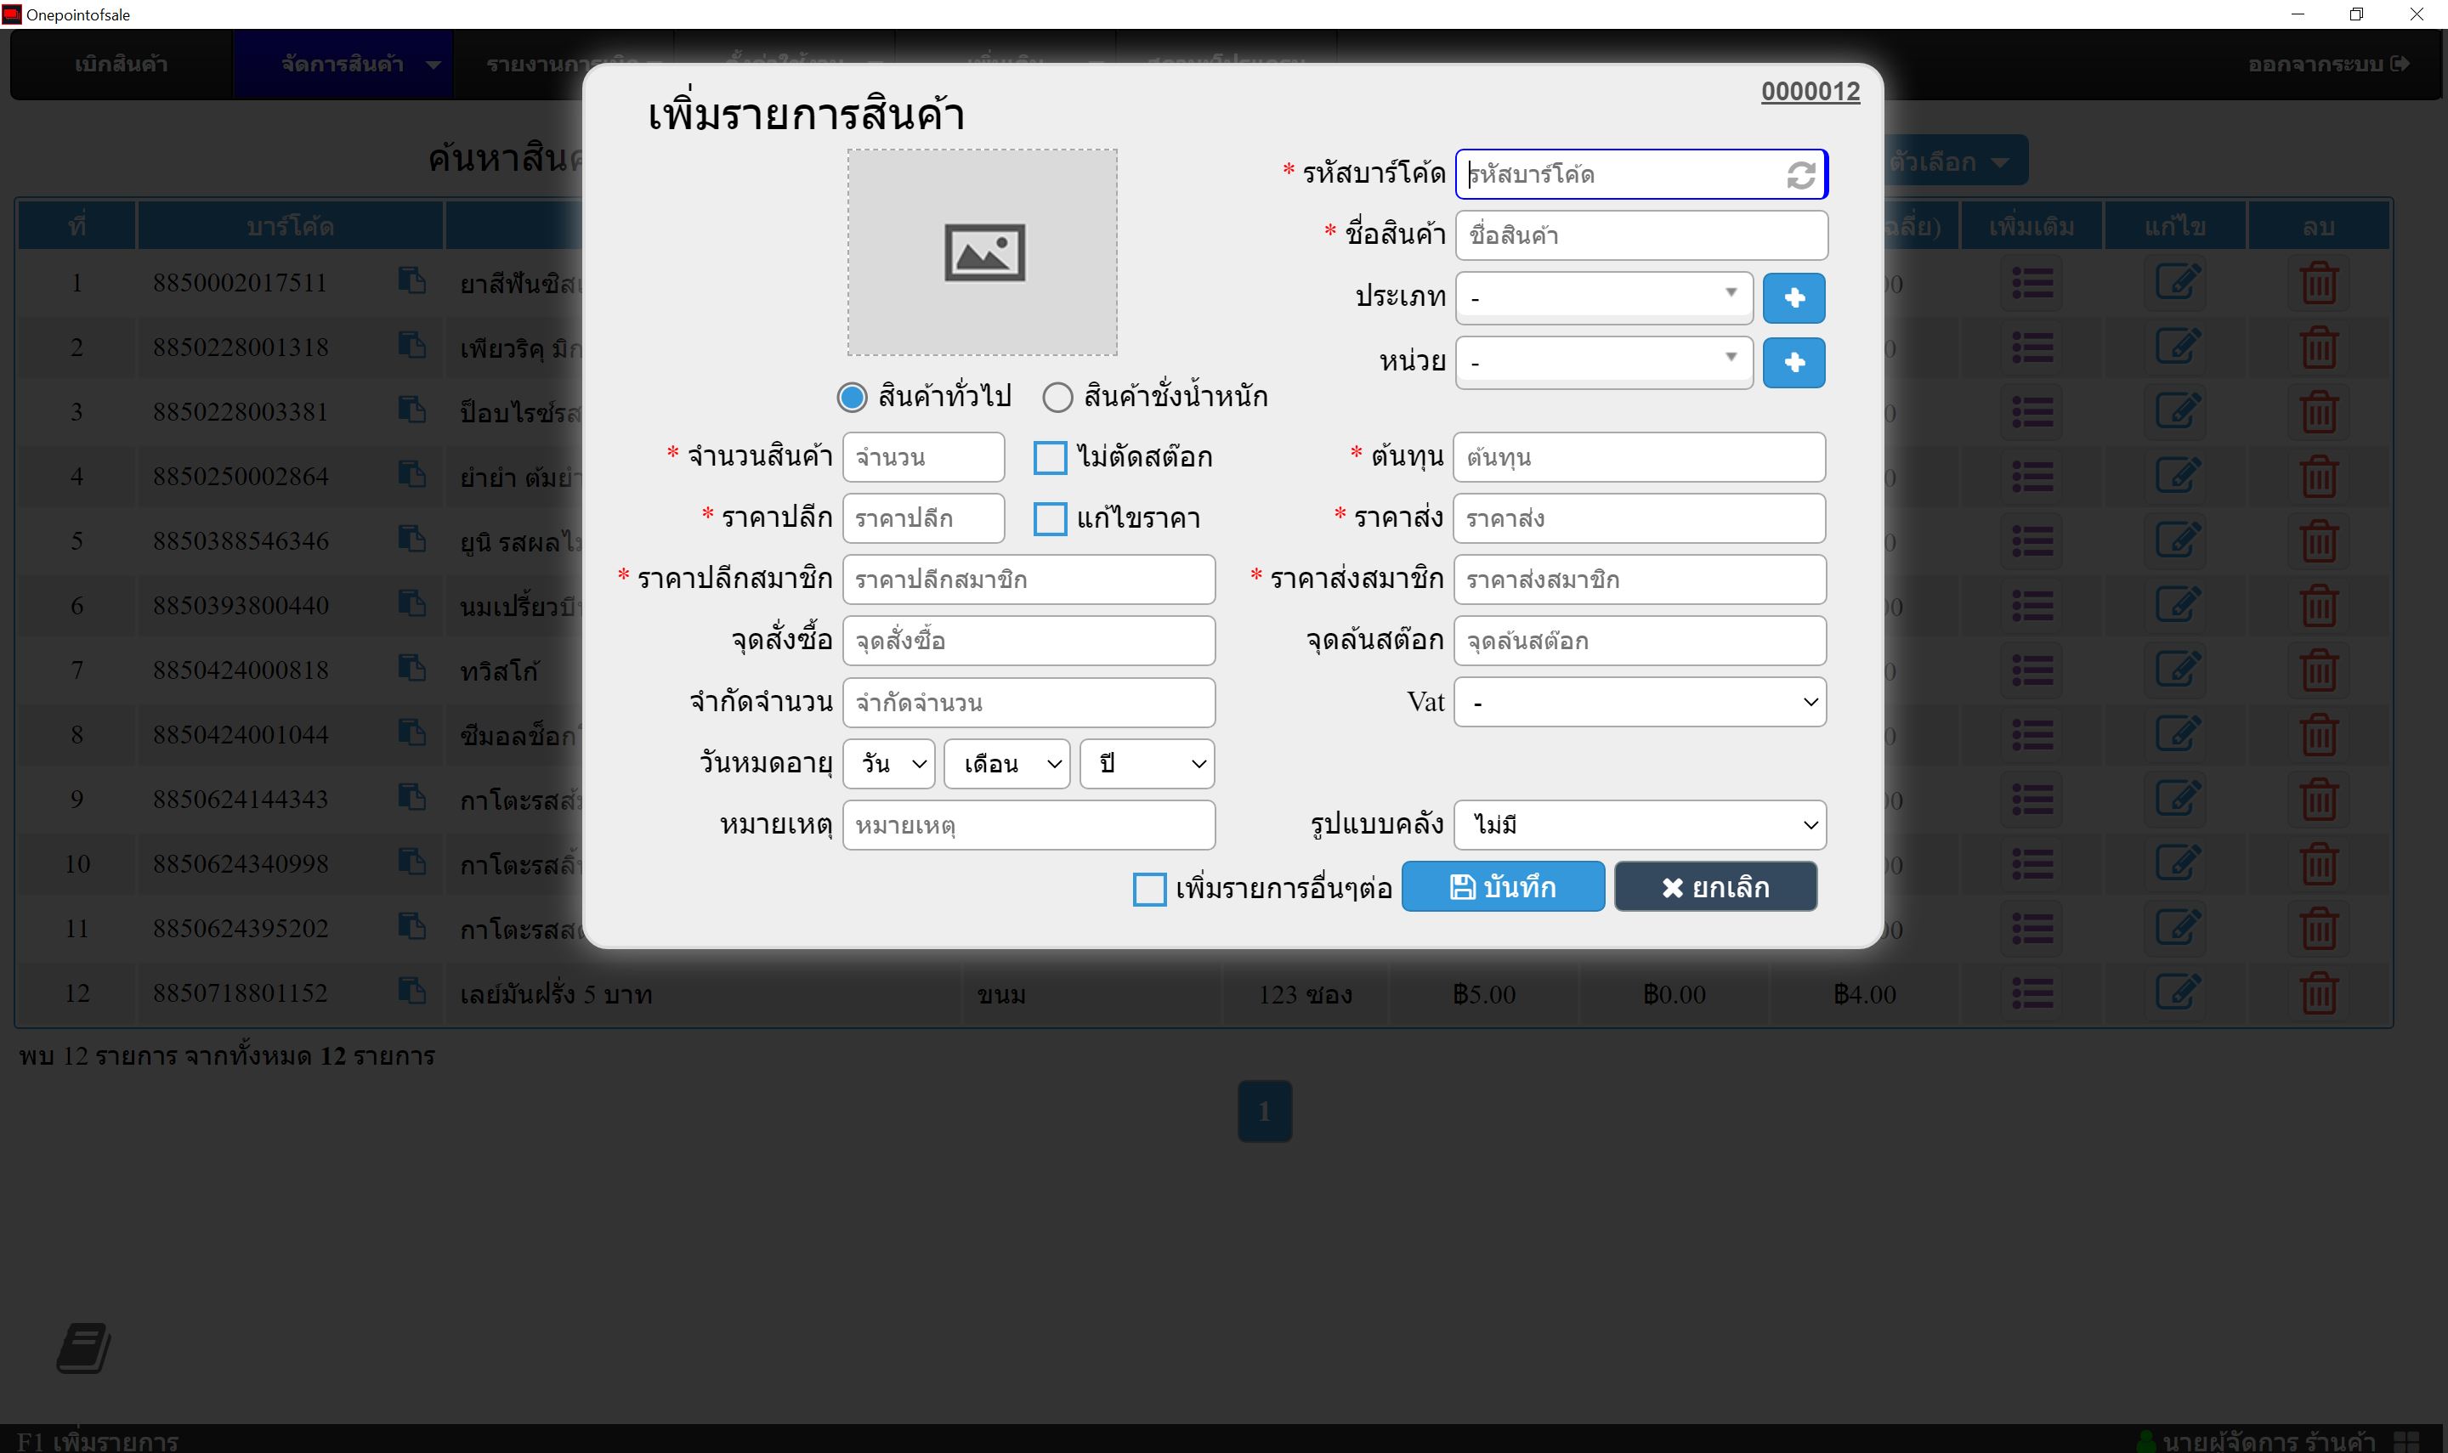This screenshot has height=1453, width=2448.
Task: Open the expiry ปี year dropdown
Action: [1147, 764]
